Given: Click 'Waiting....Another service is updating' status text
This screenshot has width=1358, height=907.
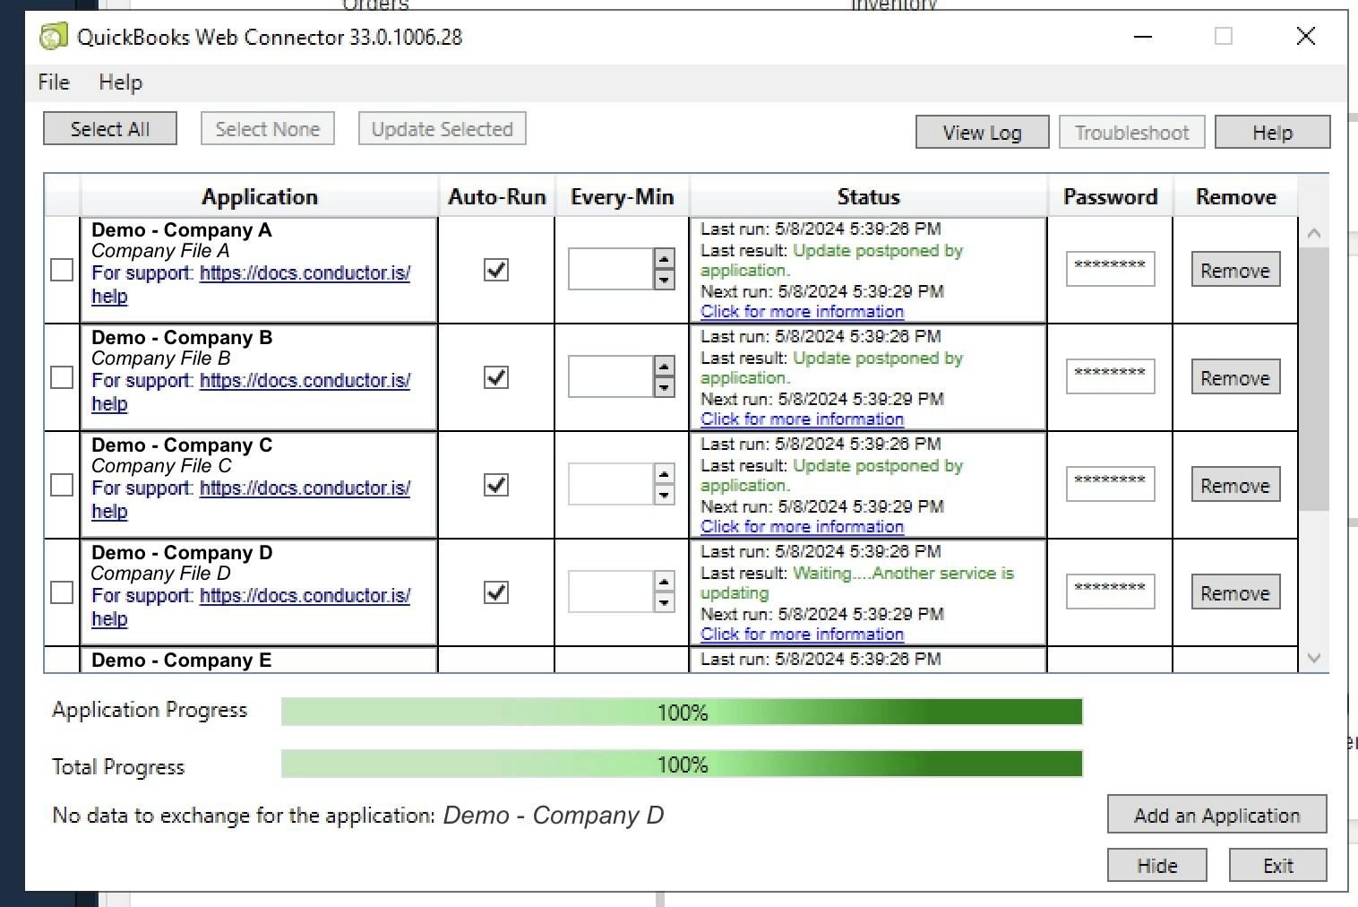Looking at the screenshot, I should (x=857, y=583).
